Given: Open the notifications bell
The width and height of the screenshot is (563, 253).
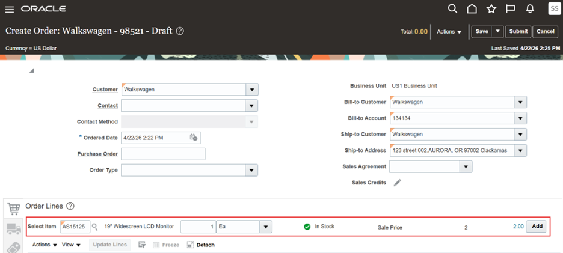Looking at the screenshot, I should click(x=530, y=9).
